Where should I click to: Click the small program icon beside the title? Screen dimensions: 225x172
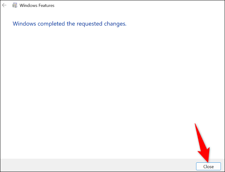15,5
